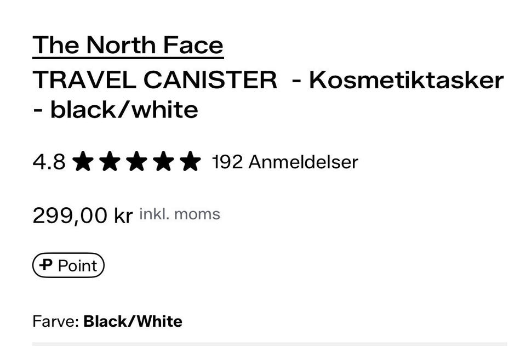Open The North Face brand link
526x346 pixels.
[x=128, y=46]
